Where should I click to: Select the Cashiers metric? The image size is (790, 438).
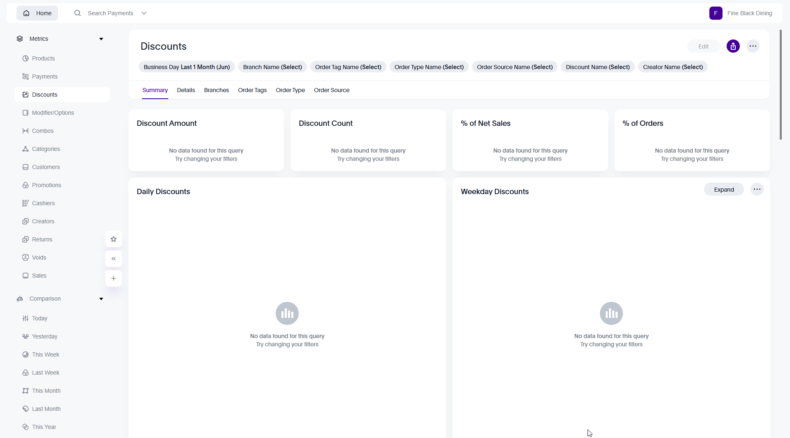(x=44, y=203)
